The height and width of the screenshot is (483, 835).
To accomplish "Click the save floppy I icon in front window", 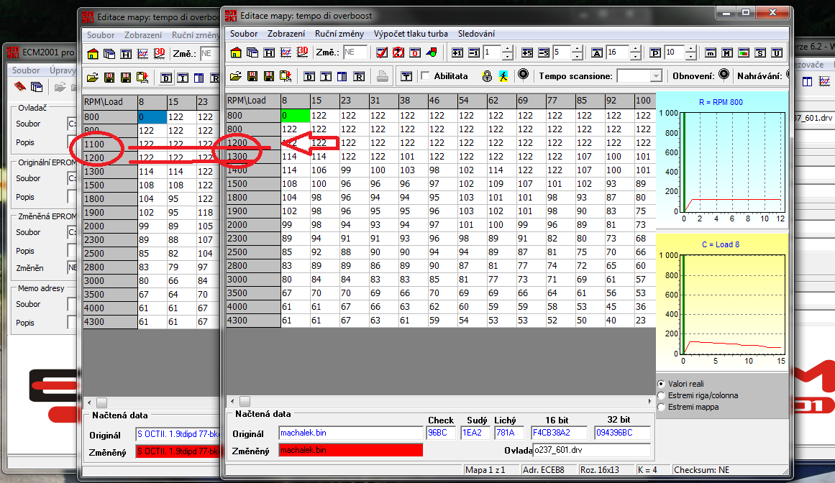I will pos(269,77).
